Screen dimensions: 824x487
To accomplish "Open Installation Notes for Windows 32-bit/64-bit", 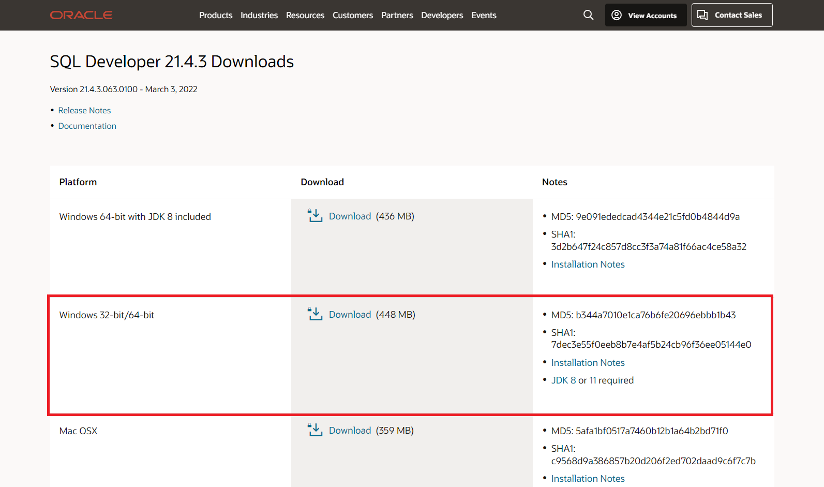I will click(588, 362).
